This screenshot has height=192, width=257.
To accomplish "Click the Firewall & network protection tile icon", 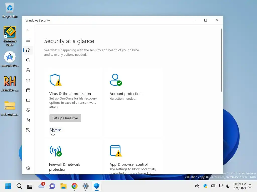I will pos(55,151).
